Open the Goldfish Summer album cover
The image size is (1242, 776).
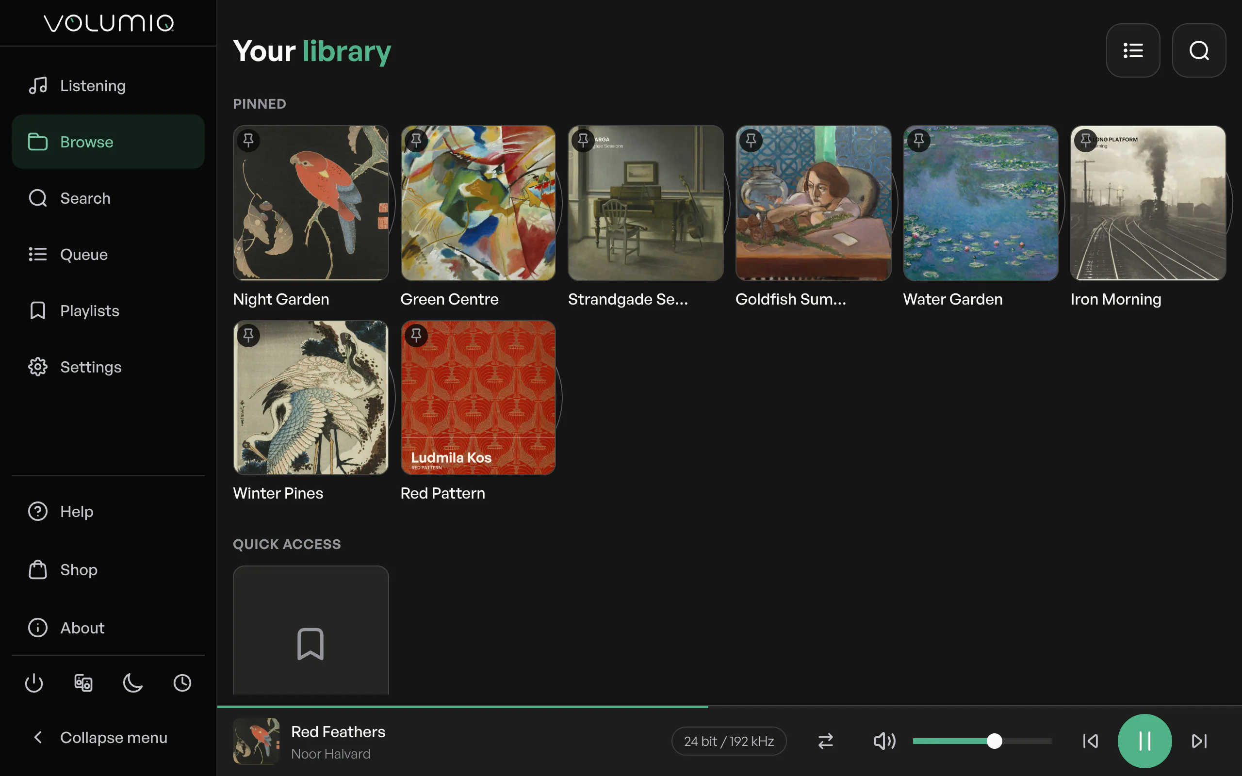click(x=813, y=203)
